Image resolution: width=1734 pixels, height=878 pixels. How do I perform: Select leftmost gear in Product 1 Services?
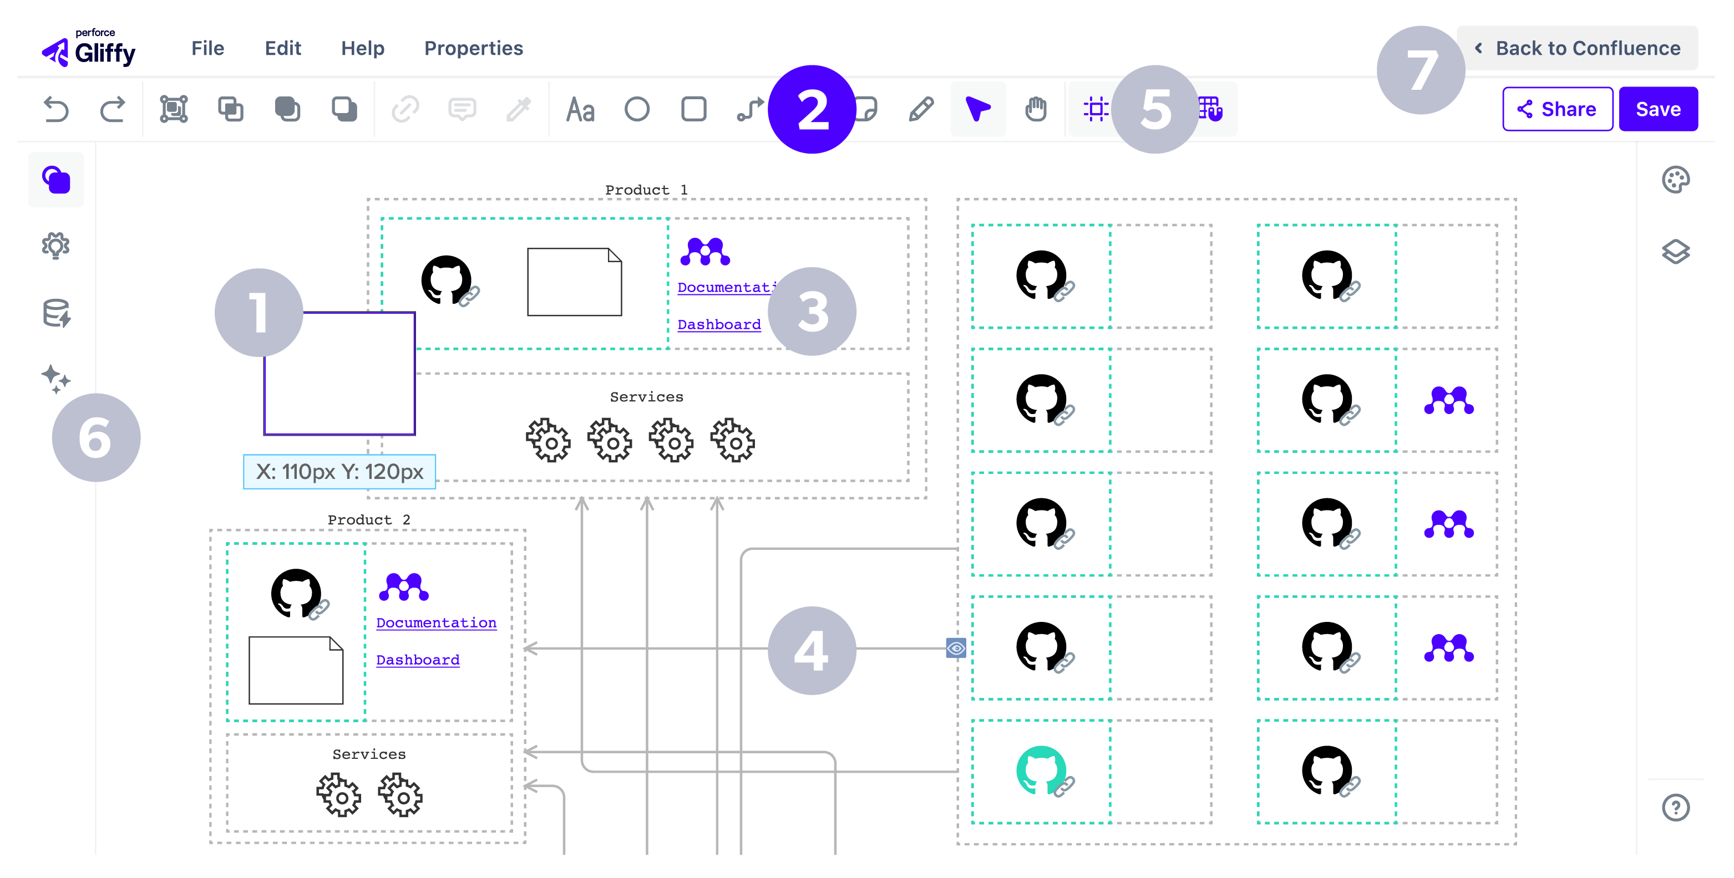coord(548,440)
